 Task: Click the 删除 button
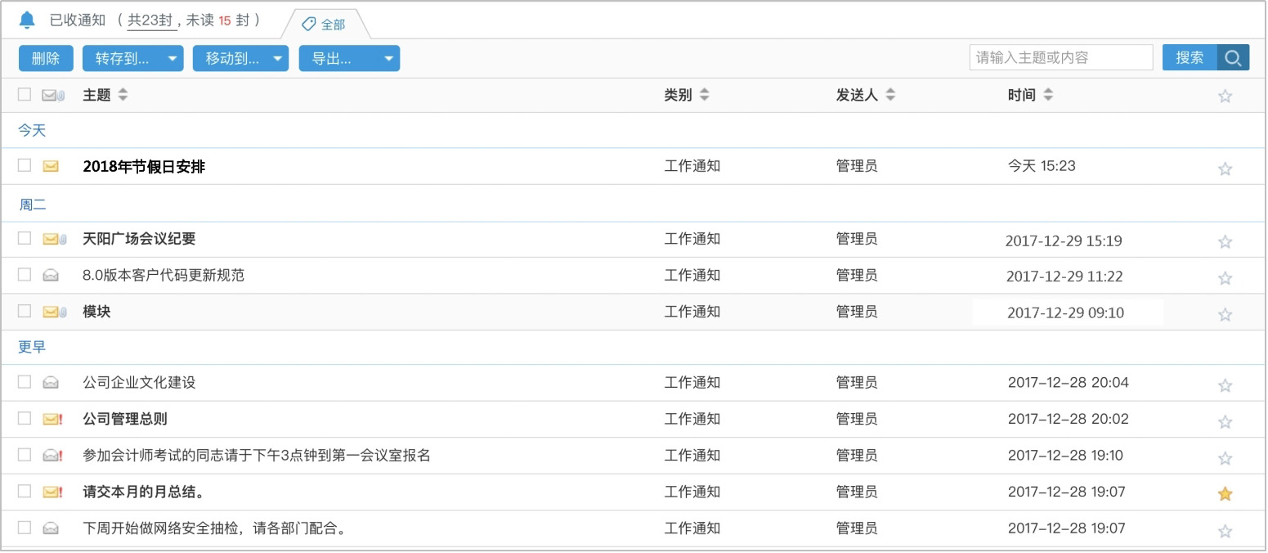(46, 58)
